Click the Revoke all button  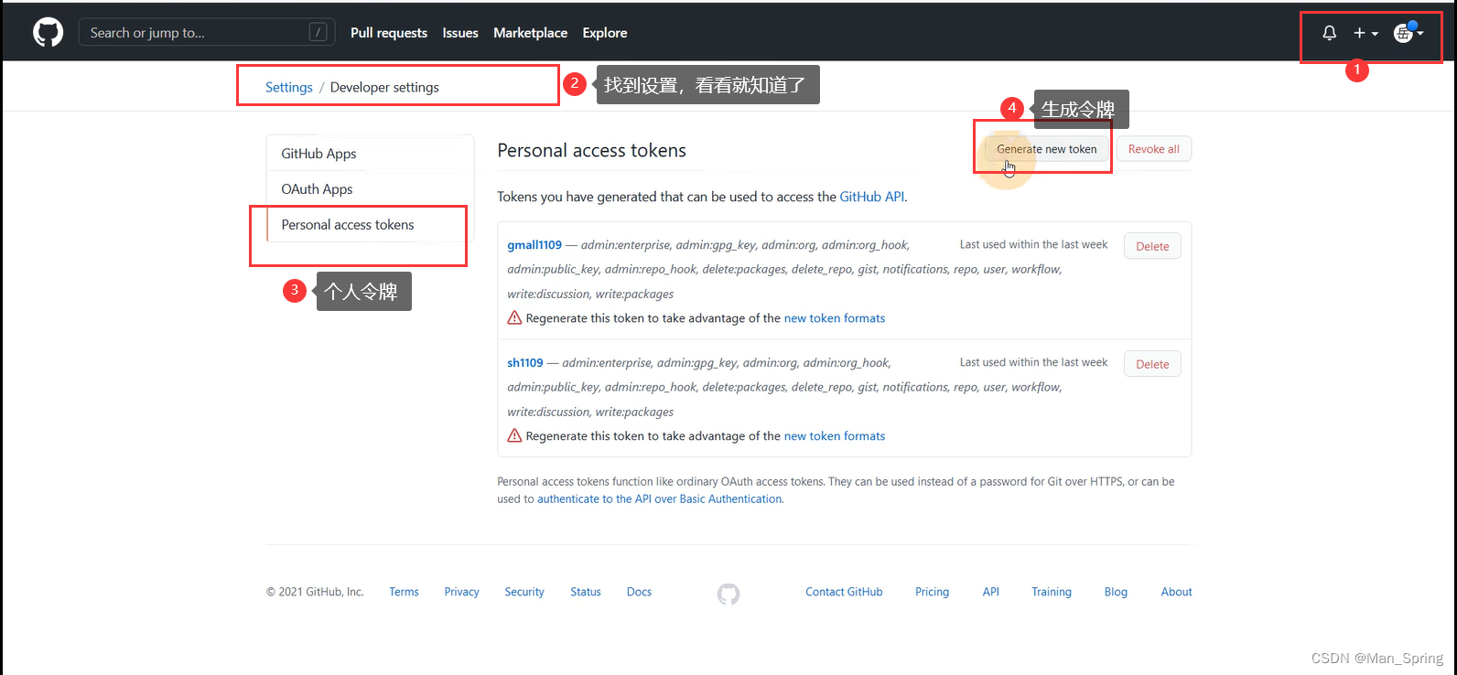pos(1154,149)
